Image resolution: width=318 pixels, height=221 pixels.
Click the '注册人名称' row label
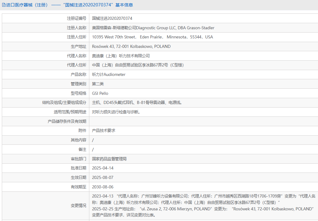(77, 28)
